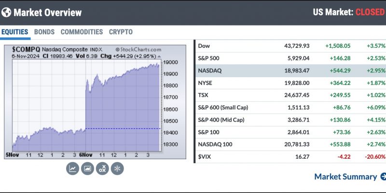Select the EQUITIES tab
The image size is (386, 193).
pos(15,32)
